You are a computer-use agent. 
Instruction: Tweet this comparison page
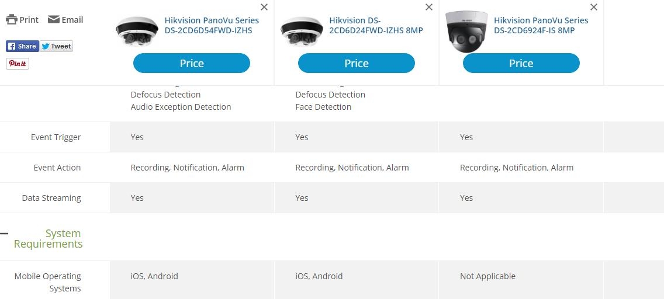coord(57,46)
